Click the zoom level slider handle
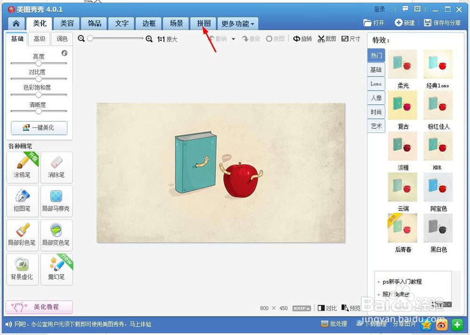470x335 pixels. (x=90, y=39)
